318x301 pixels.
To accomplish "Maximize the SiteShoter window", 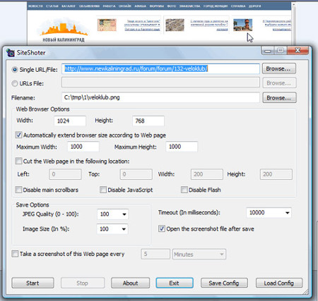I will (x=281, y=51).
